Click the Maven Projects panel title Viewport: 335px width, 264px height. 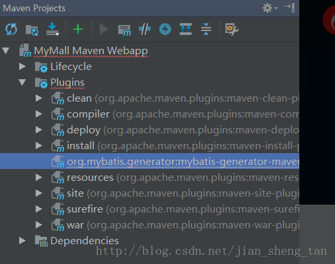click(34, 9)
